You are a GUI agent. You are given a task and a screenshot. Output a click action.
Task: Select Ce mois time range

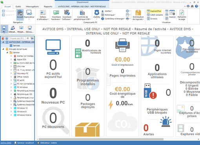[152, 19]
